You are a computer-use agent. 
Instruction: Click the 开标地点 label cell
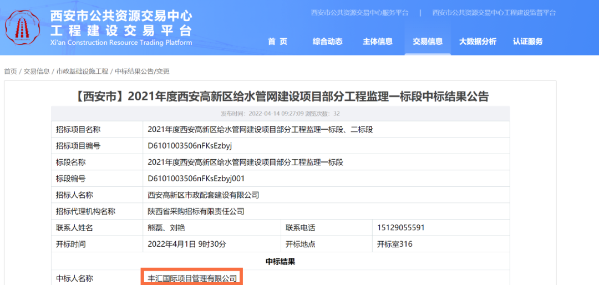pyautogui.click(x=327, y=244)
